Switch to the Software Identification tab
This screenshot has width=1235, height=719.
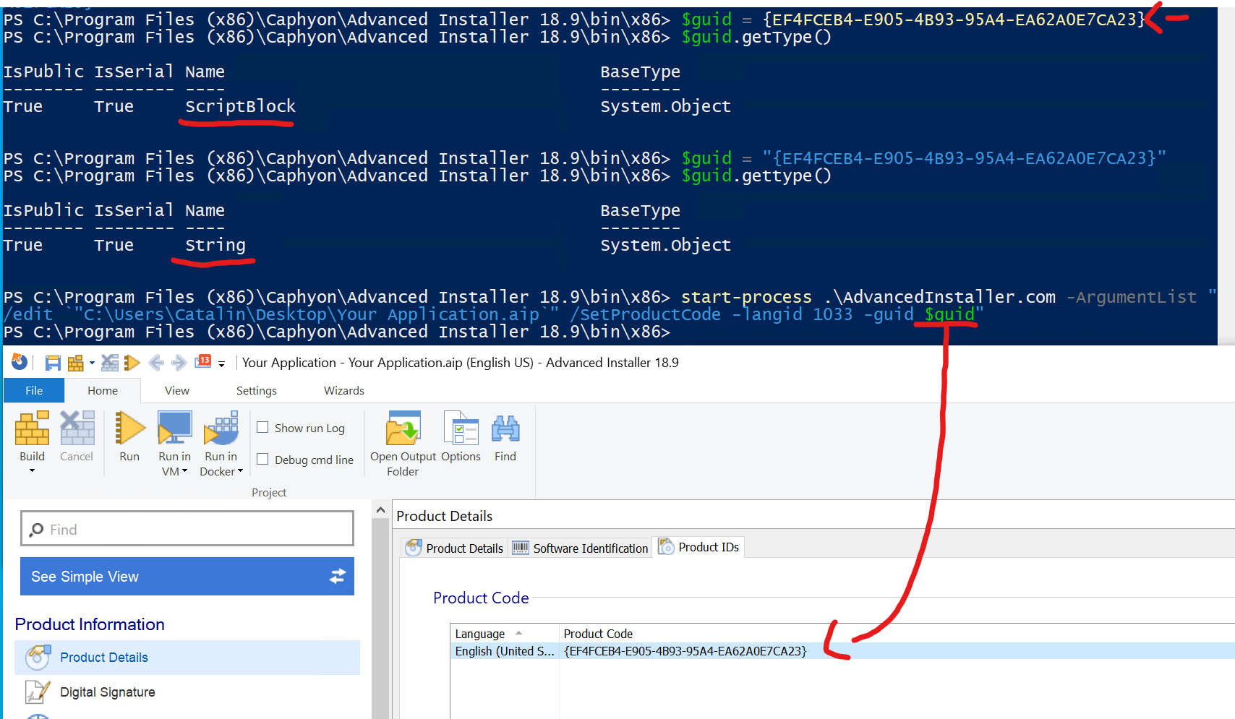580,548
